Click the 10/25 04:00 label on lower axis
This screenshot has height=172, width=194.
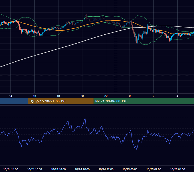click(177, 169)
